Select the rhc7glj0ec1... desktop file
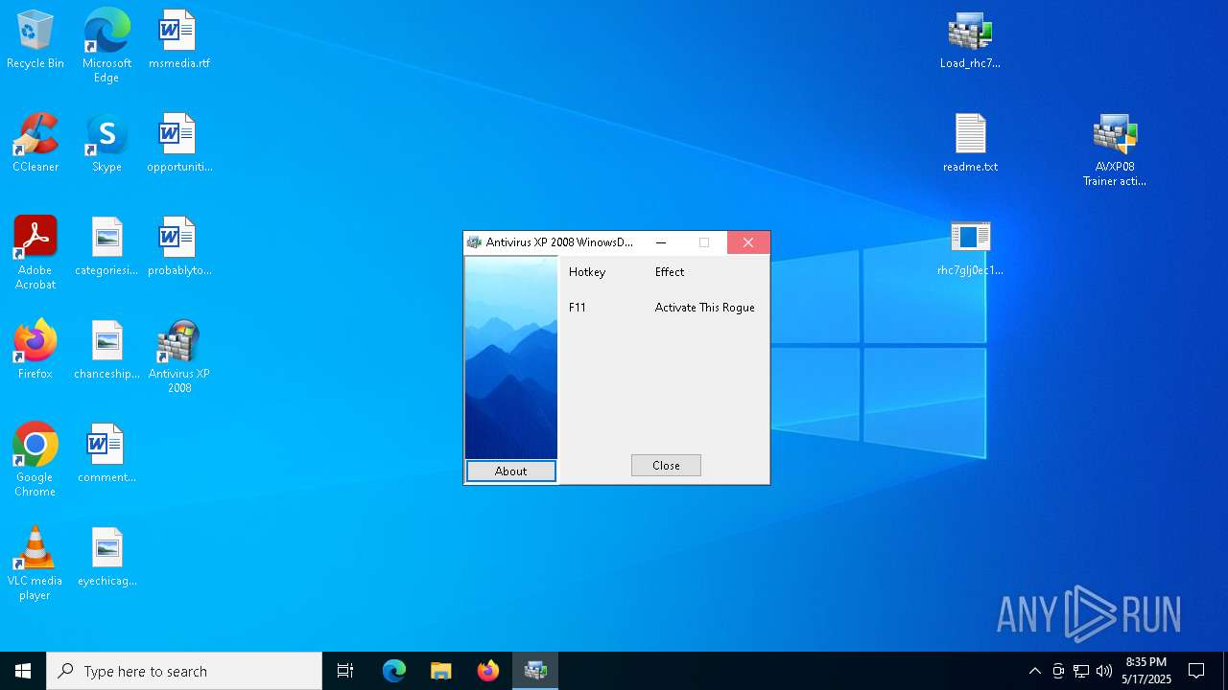 (x=970, y=247)
